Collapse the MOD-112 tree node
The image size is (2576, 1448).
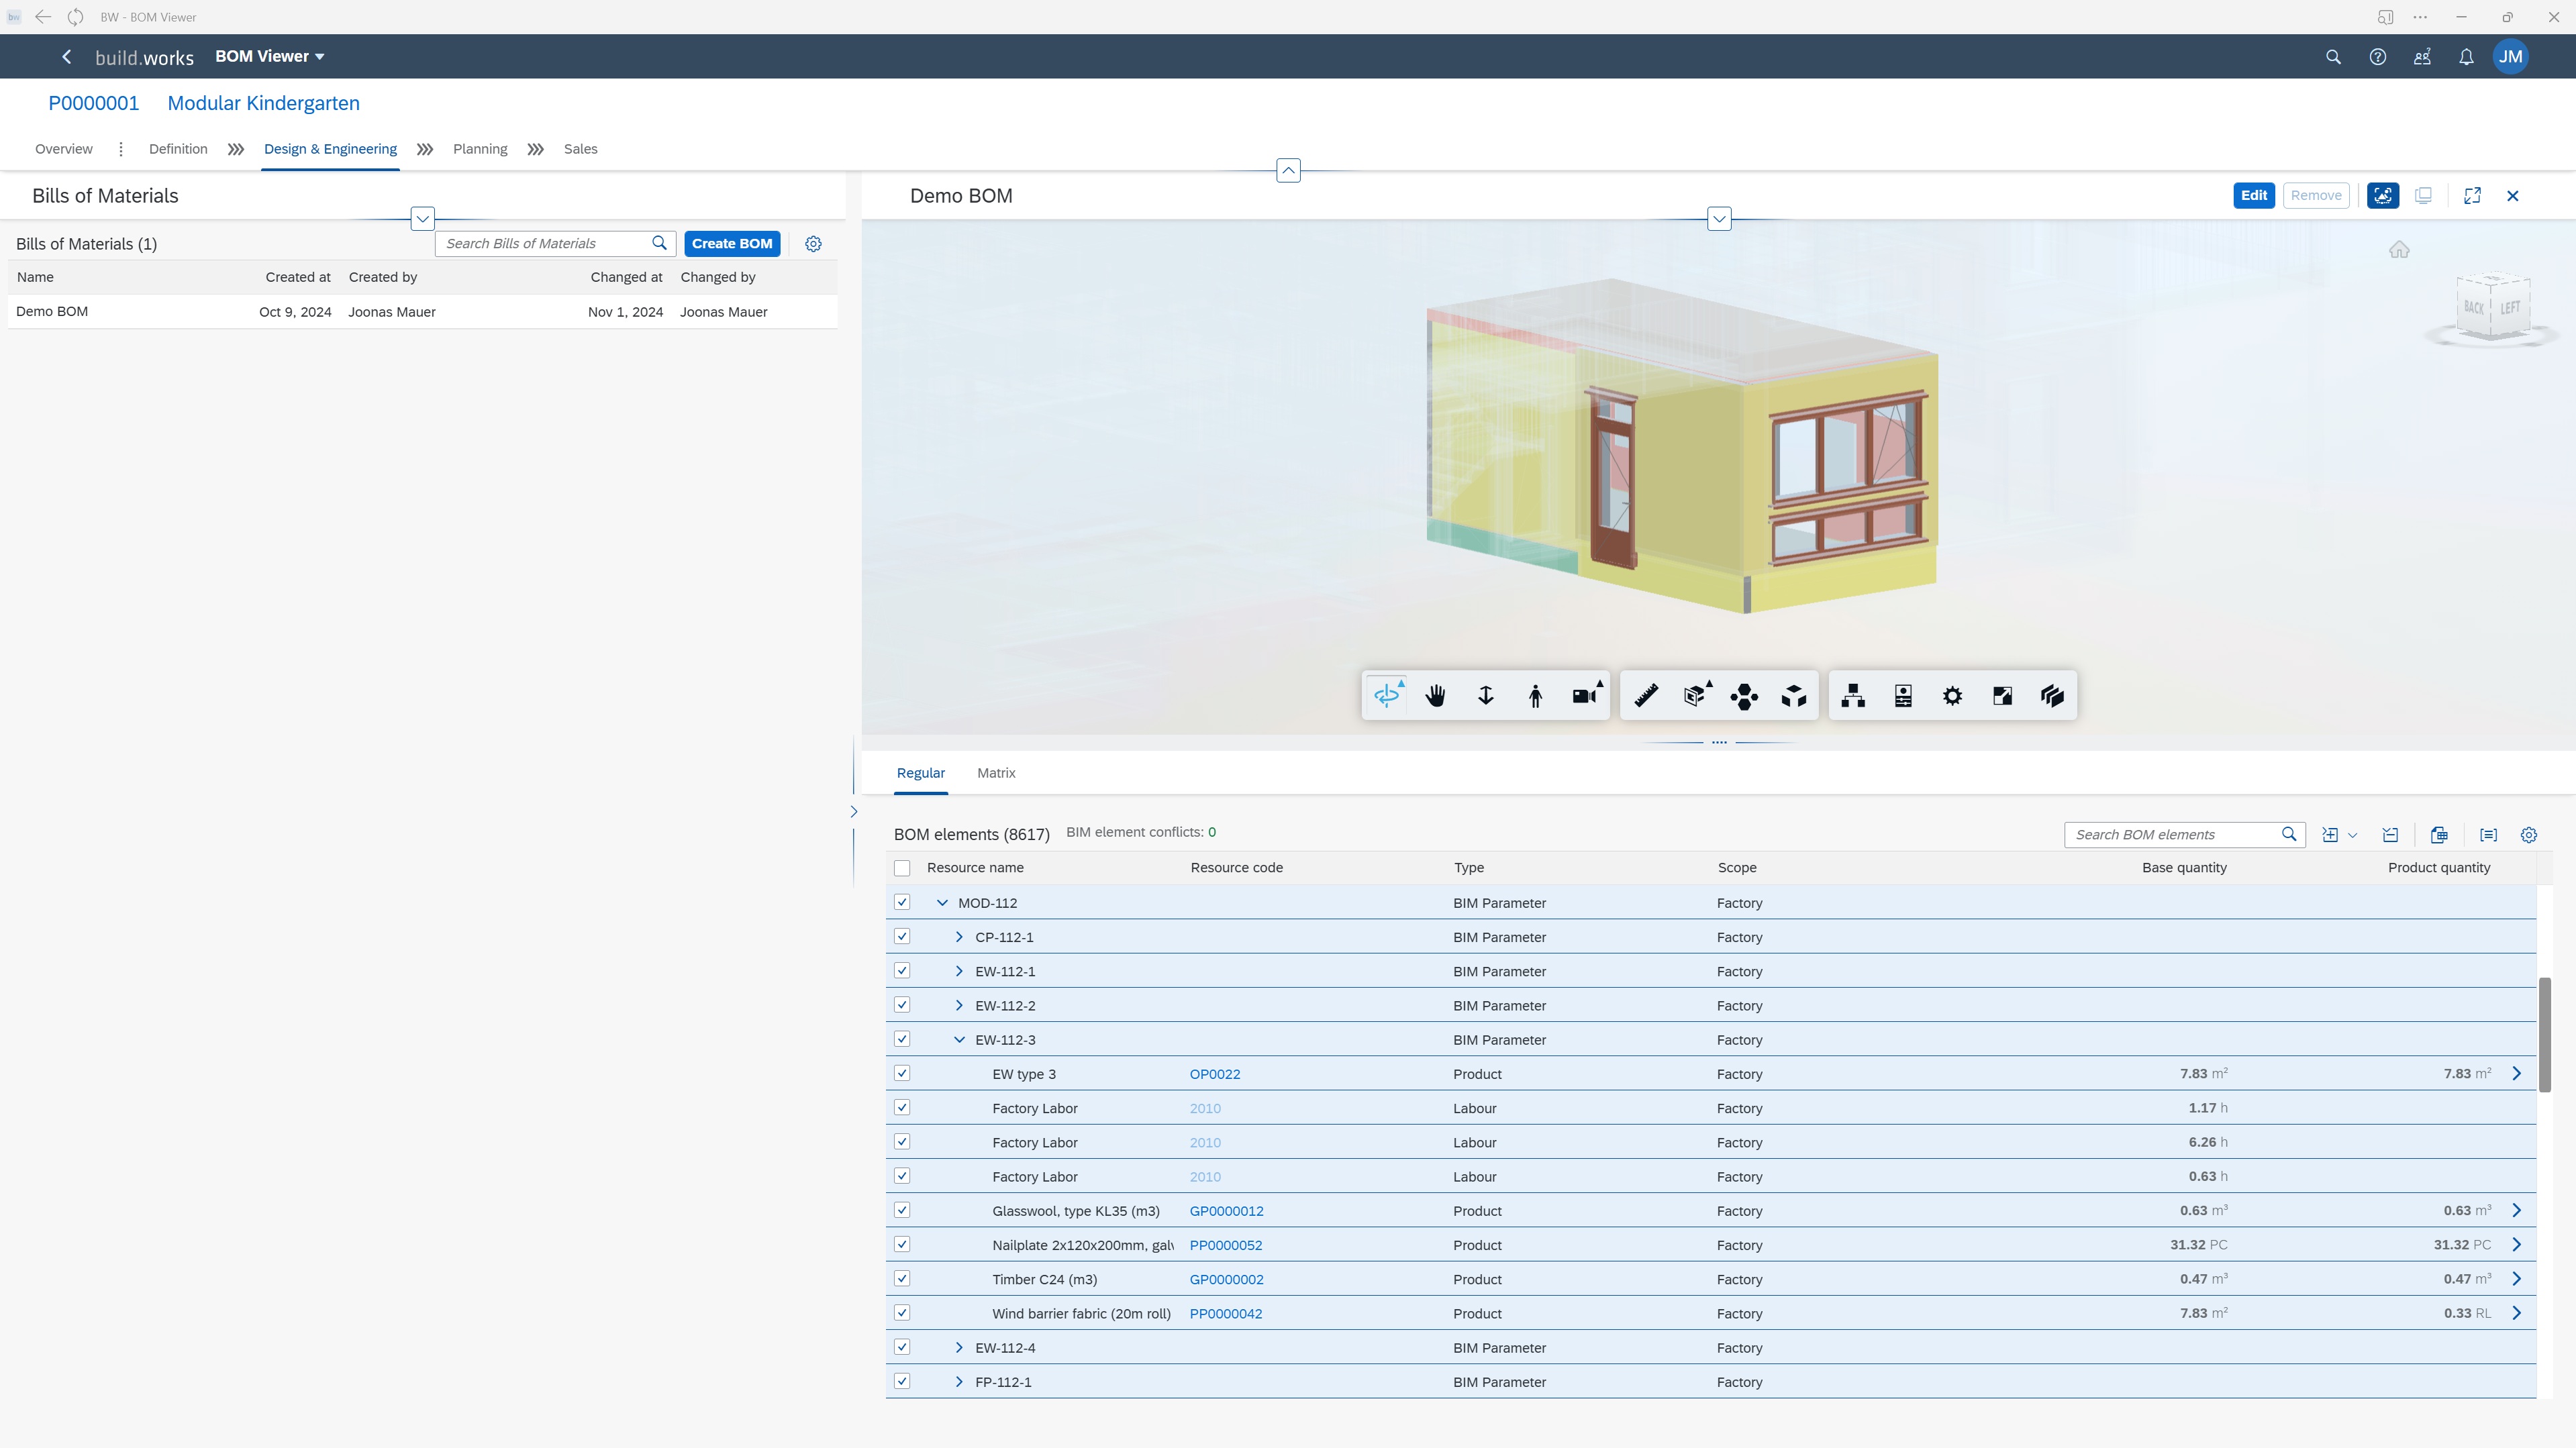(942, 903)
